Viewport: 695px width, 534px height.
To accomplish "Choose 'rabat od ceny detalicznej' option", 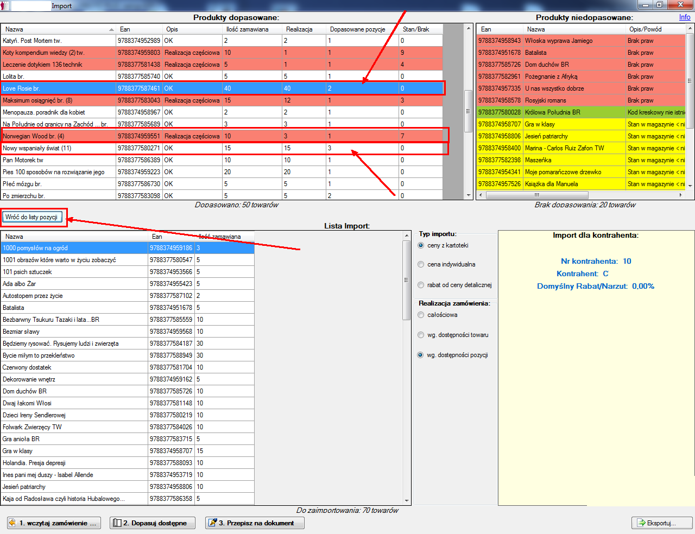I will pos(421,285).
